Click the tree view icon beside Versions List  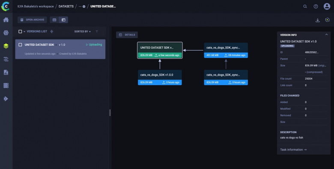pyautogui.click(x=51, y=32)
